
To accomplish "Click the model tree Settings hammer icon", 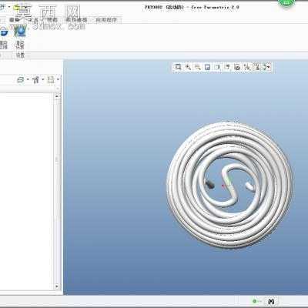I will [35, 80].
